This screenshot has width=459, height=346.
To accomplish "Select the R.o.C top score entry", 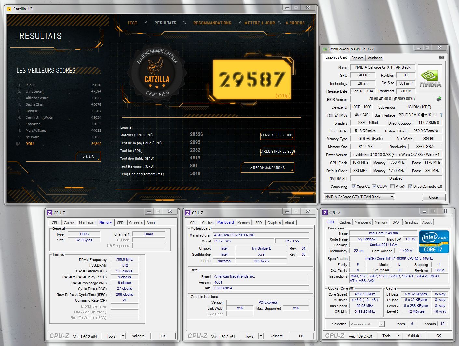I will tap(60, 85).
